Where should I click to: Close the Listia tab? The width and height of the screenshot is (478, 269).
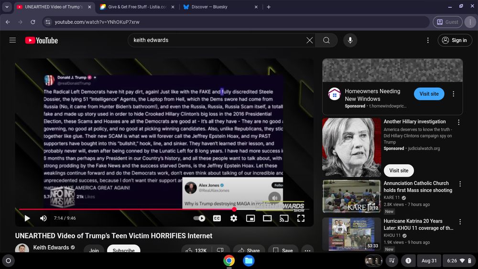click(173, 7)
